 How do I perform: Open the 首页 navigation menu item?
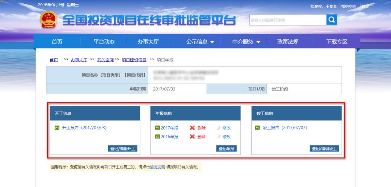57,42
